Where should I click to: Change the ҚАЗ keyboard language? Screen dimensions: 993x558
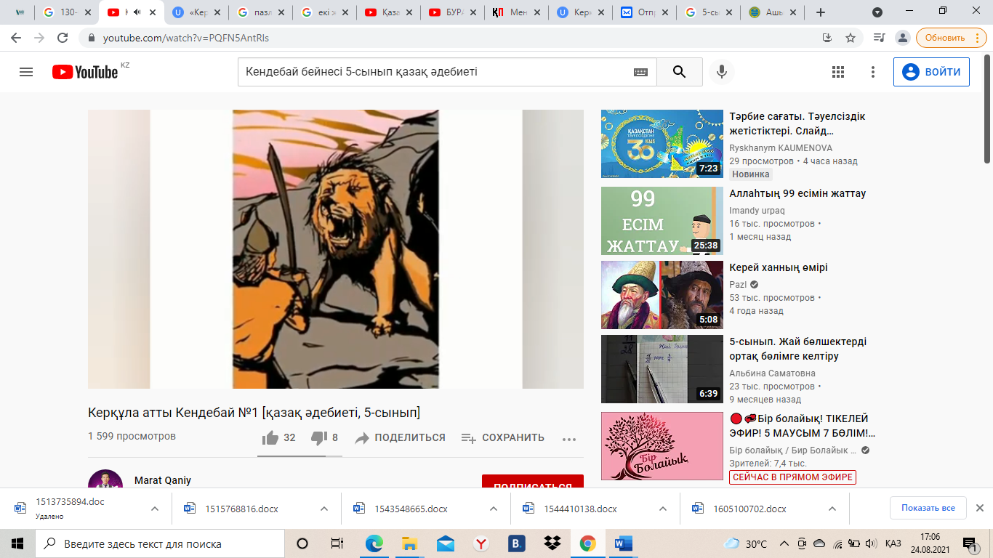893,543
